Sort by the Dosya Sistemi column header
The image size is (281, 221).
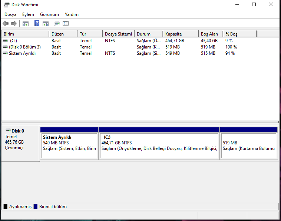119,34
